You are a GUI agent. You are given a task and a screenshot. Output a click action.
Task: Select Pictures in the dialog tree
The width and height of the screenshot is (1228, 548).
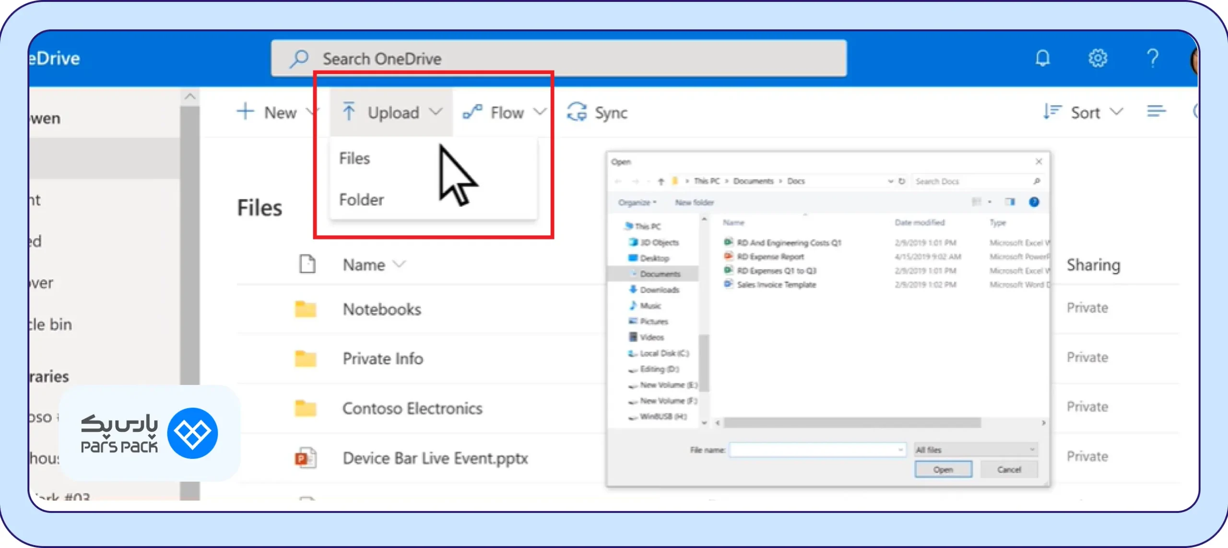[649, 322]
